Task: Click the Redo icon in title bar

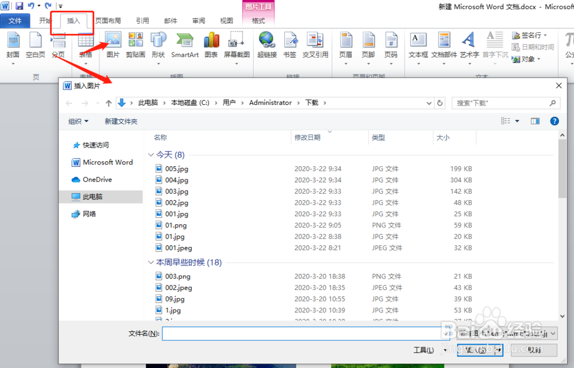Action: (x=48, y=6)
